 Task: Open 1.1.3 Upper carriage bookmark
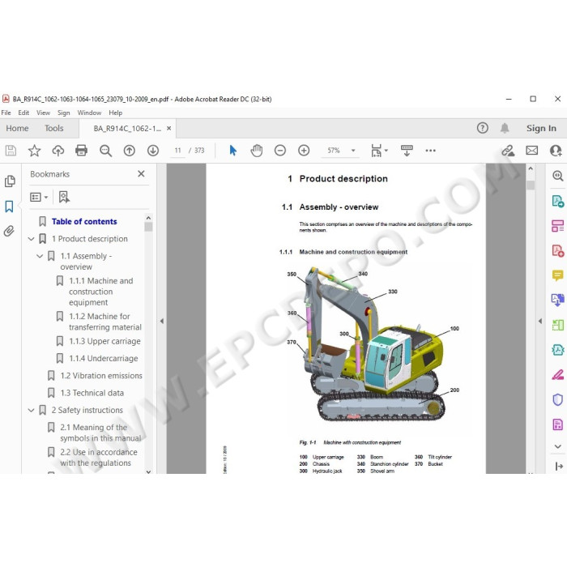[x=104, y=341]
